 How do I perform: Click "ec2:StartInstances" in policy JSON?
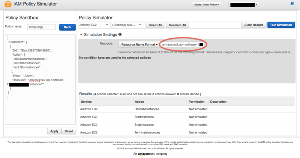pos(27,63)
